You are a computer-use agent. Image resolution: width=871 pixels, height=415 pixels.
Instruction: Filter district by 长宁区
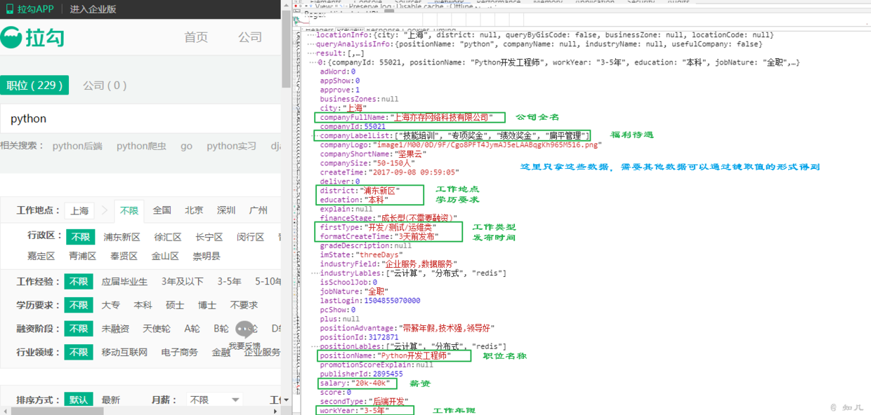[x=209, y=237]
